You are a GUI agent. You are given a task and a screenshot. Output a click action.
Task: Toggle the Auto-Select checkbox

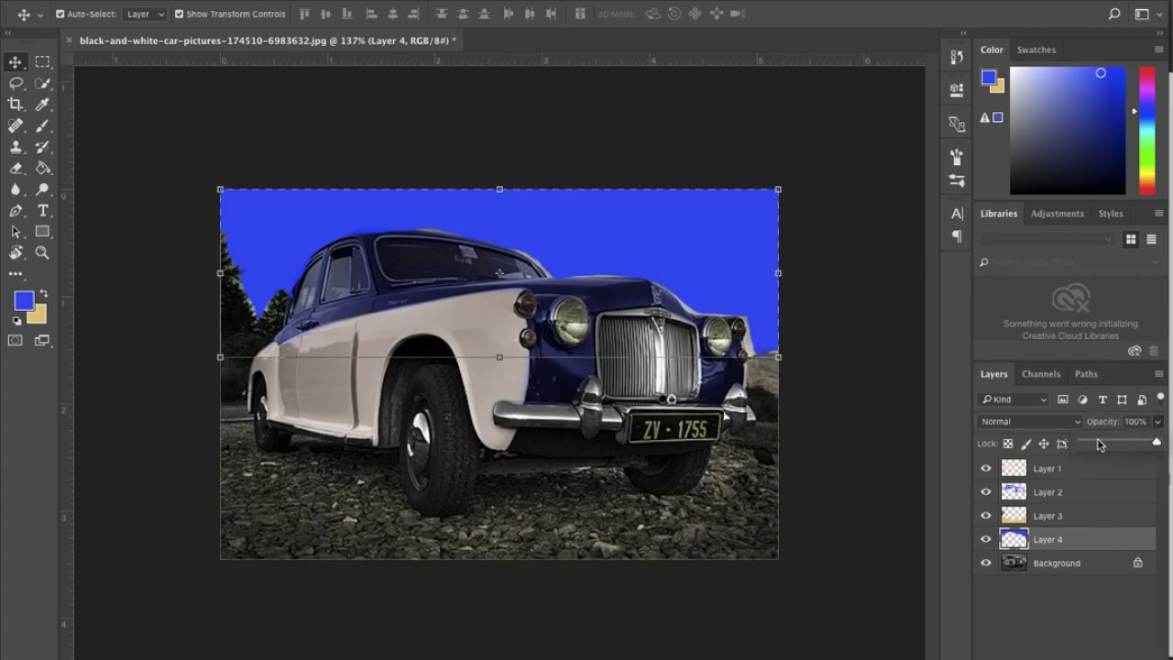60,14
